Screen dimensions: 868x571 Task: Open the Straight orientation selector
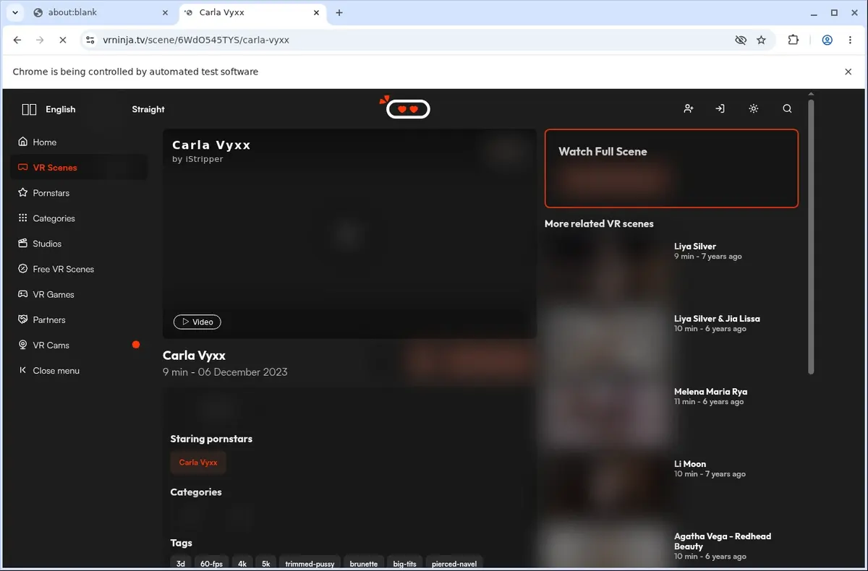pyautogui.click(x=148, y=109)
